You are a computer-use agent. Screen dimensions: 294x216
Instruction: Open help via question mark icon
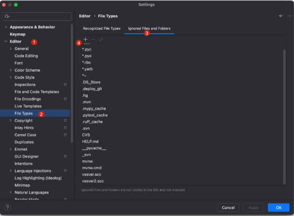[7, 207]
